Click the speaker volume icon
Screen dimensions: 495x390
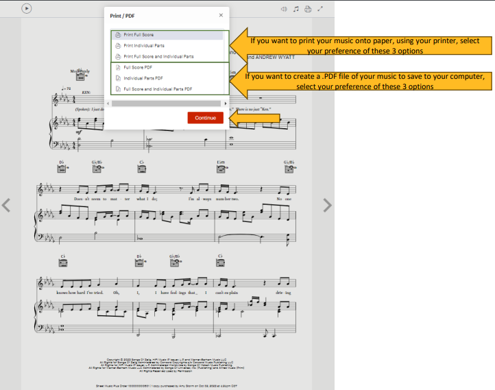point(284,9)
